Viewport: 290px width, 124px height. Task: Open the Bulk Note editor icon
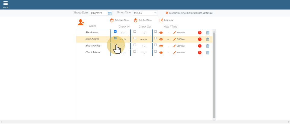pos(161,20)
